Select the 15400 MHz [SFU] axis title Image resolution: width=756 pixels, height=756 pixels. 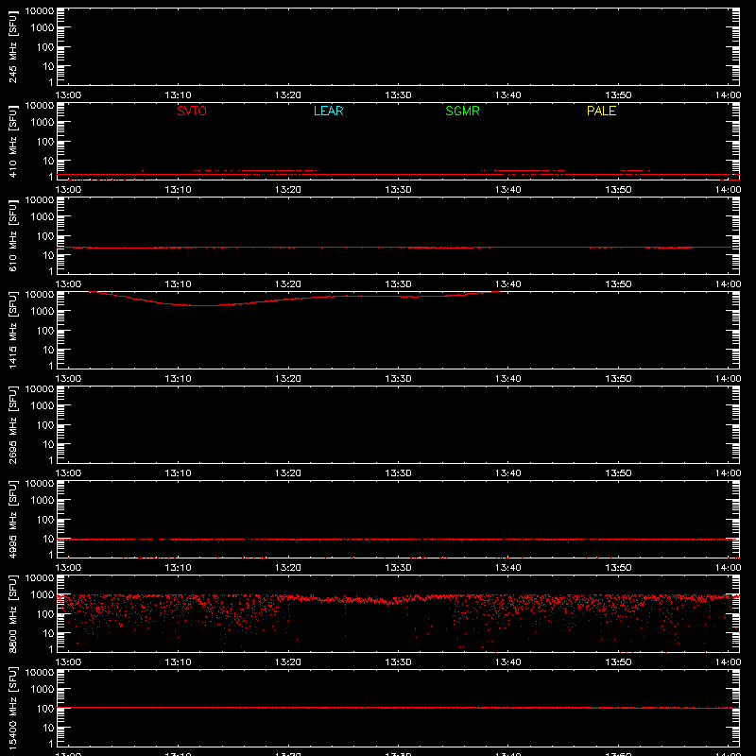(12, 708)
